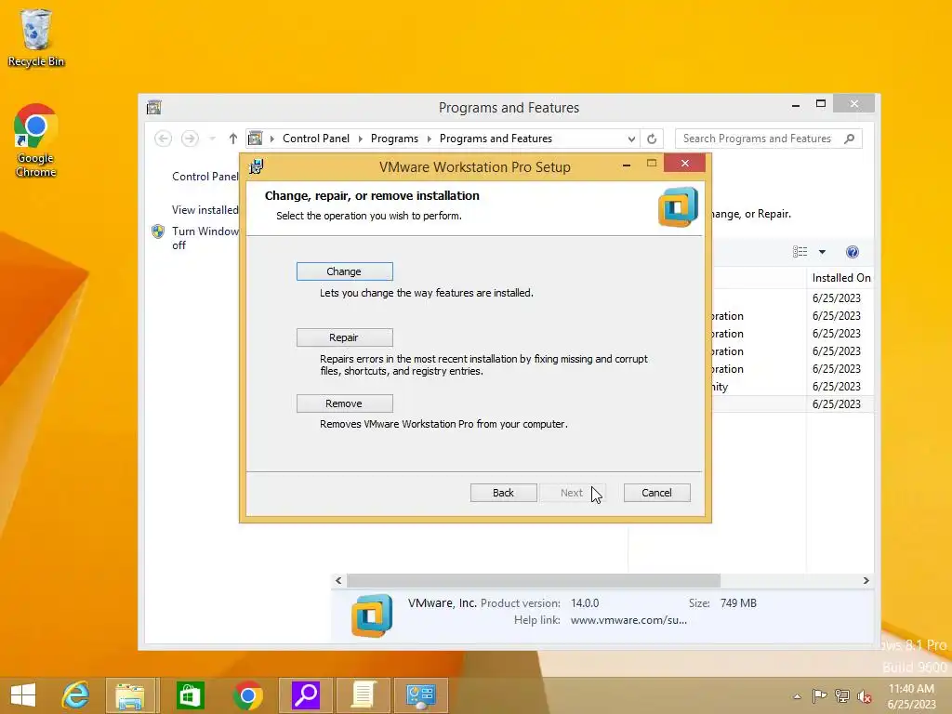Click the VMware icon in details pane
Image resolution: width=952 pixels, height=714 pixels.
pyautogui.click(x=372, y=615)
